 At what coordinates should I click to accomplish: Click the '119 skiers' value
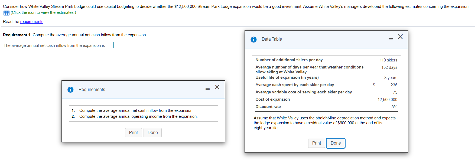[388, 60]
